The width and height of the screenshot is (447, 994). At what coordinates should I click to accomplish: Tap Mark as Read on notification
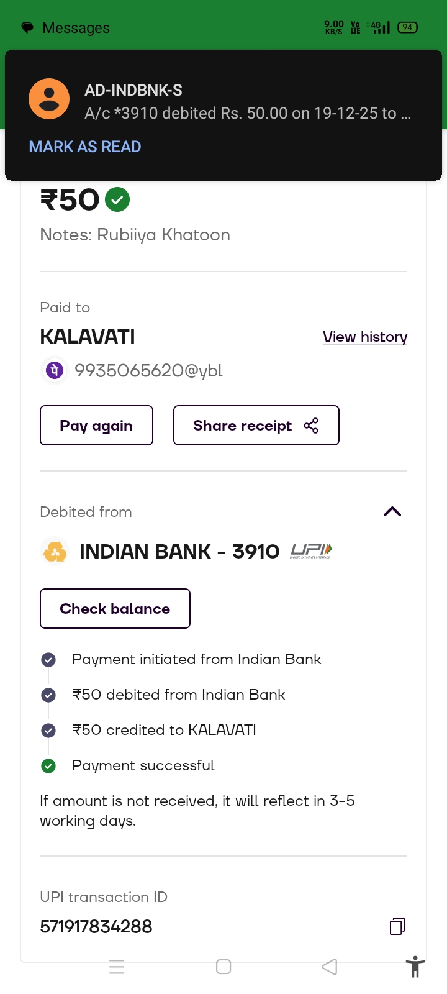(x=85, y=147)
